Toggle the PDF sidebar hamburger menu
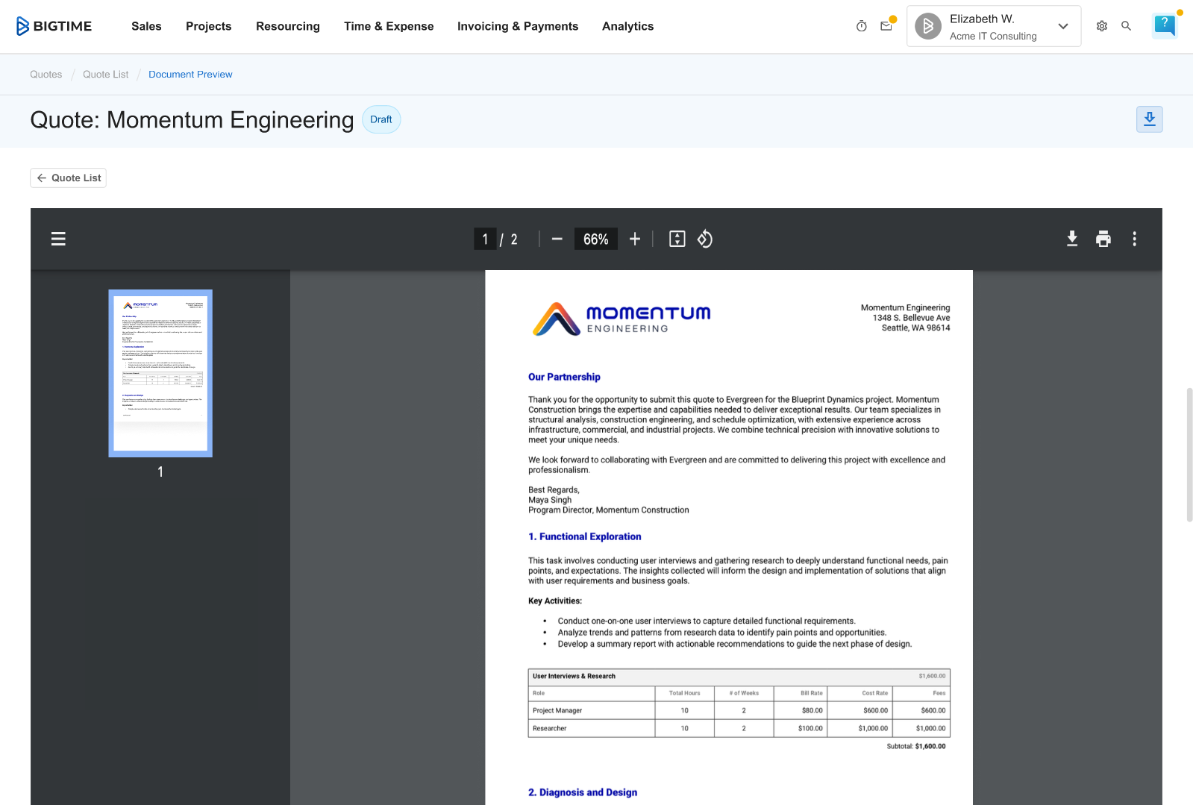Screen dimensions: 1193x805 pos(58,239)
